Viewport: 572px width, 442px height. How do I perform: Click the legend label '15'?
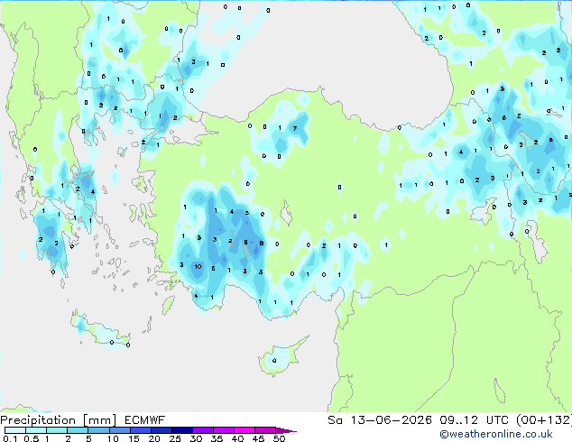tap(134, 438)
